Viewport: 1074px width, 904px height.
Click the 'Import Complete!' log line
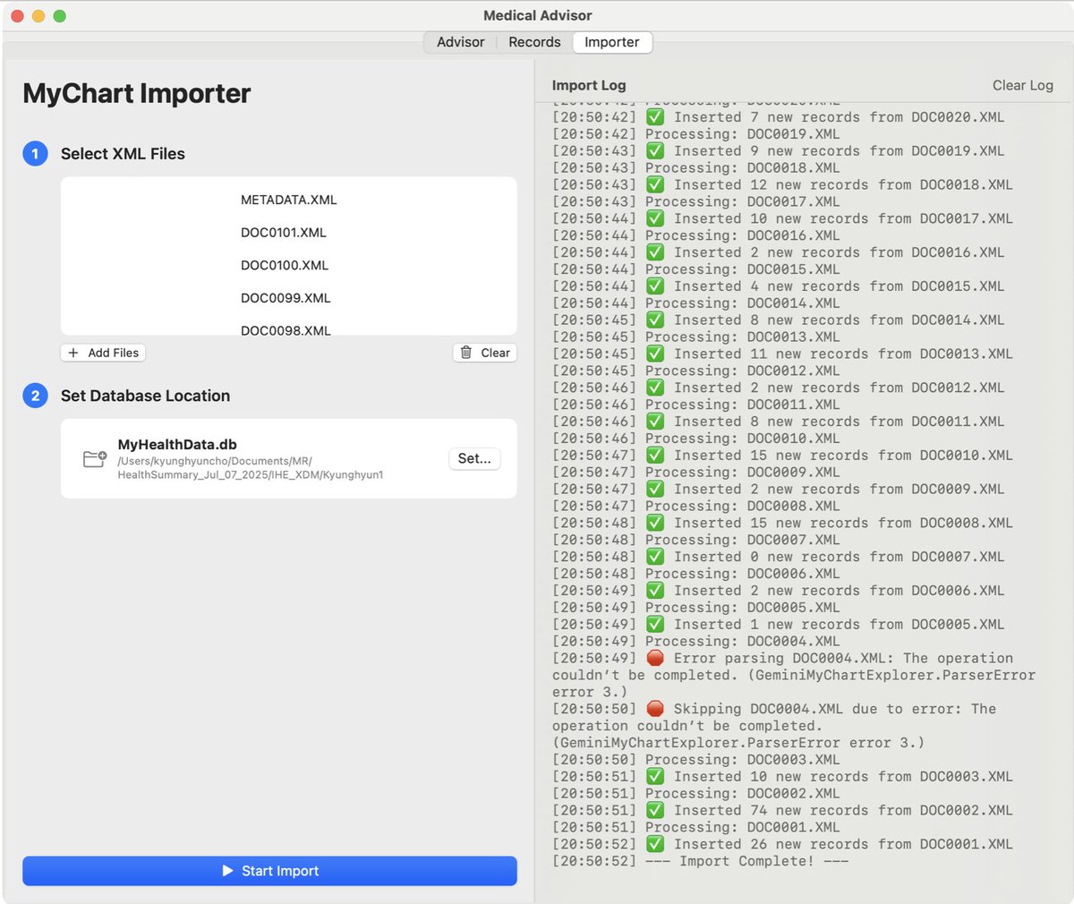pyautogui.click(x=700, y=861)
